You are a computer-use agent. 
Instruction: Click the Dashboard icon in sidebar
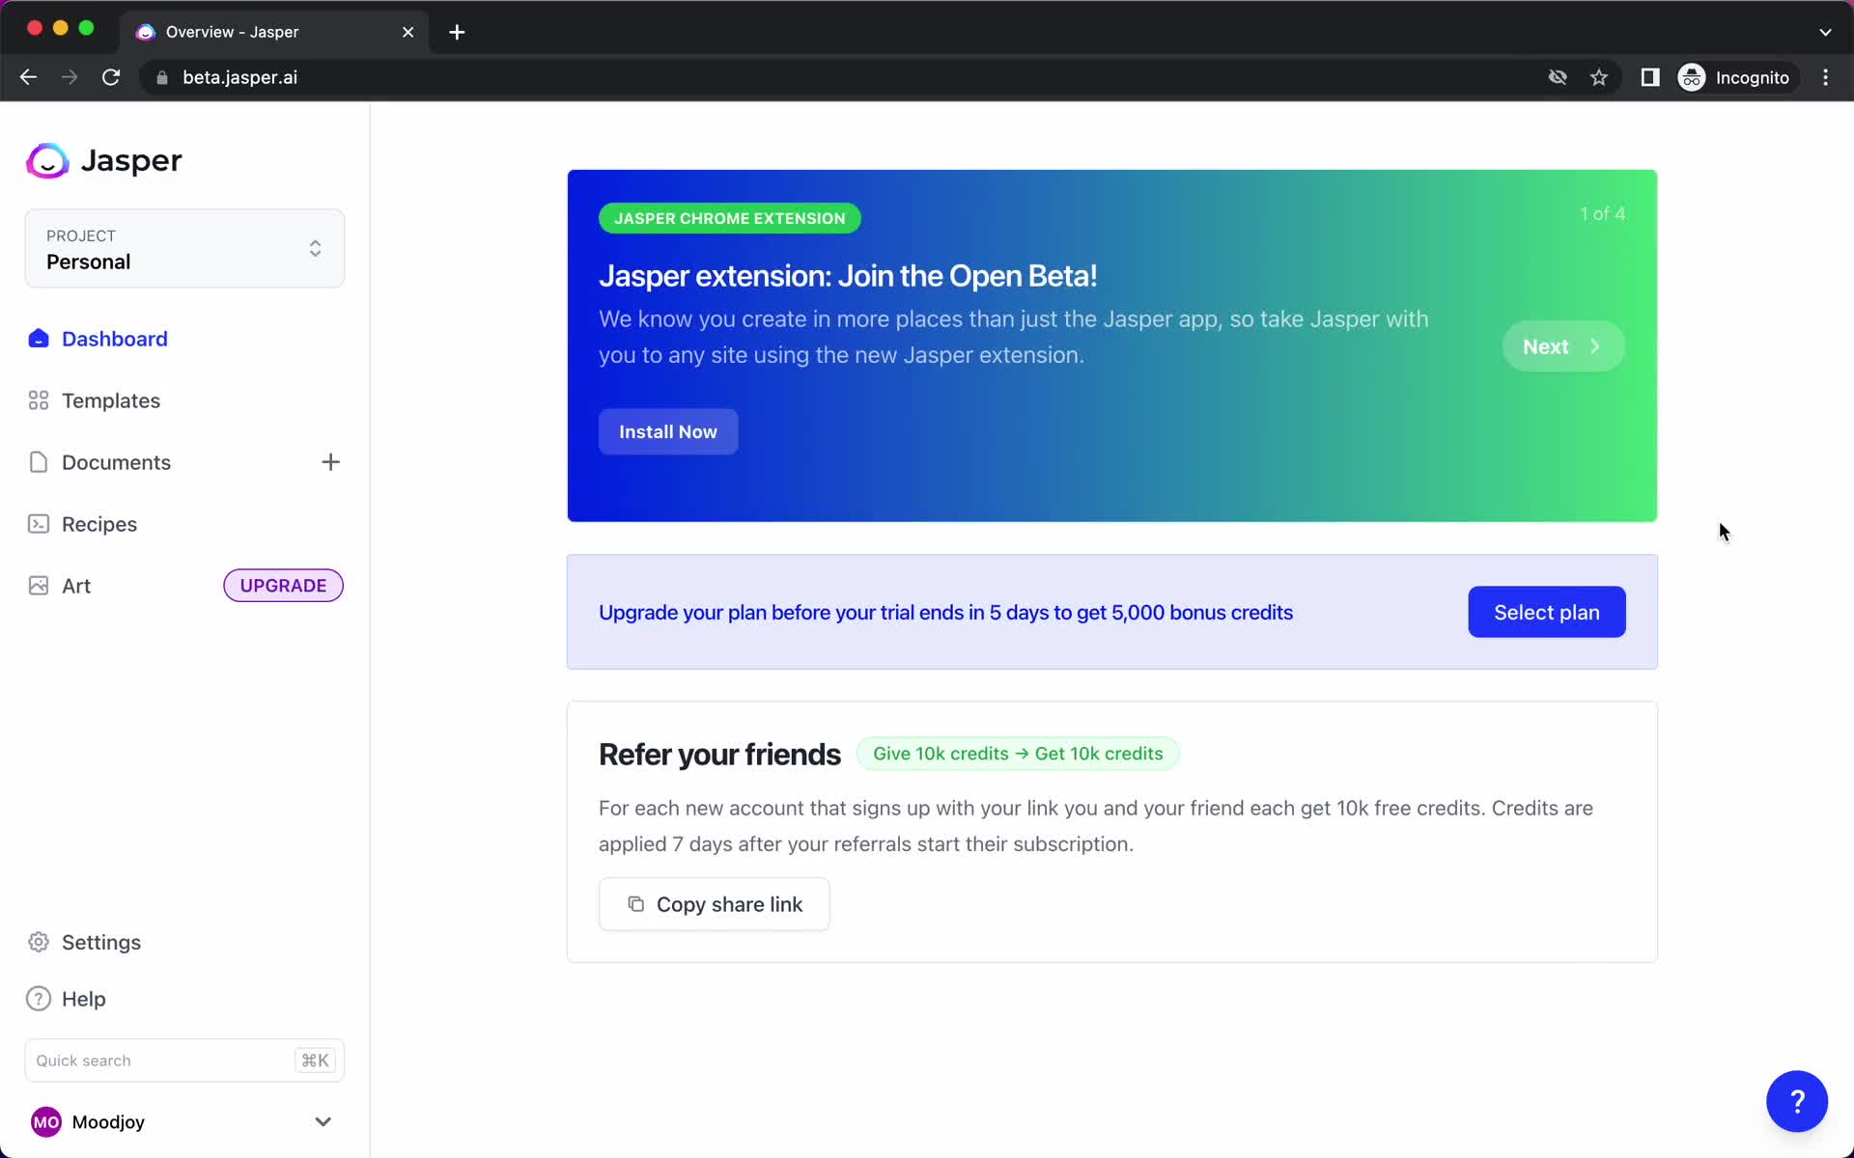coord(38,338)
